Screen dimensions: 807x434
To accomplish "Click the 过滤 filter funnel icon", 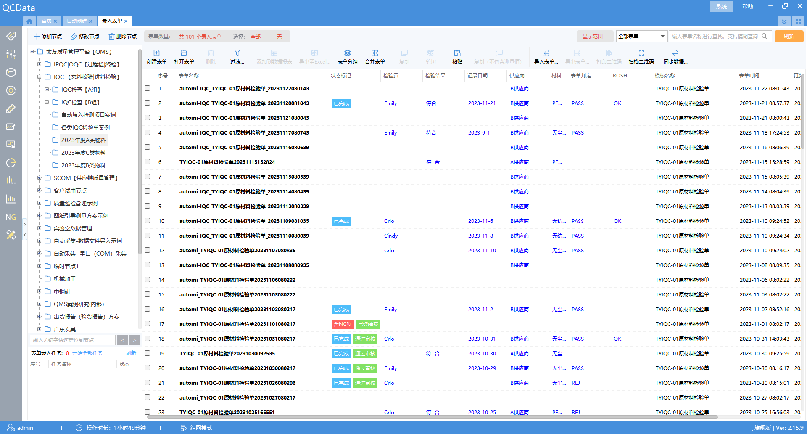I will [x=237, y=53].
